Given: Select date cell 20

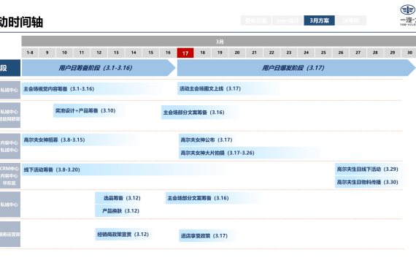Looking at the screenshot, I should (237, 53).
